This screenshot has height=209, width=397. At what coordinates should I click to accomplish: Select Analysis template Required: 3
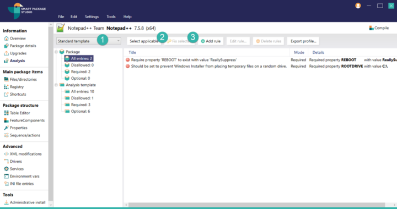(78, 105)
